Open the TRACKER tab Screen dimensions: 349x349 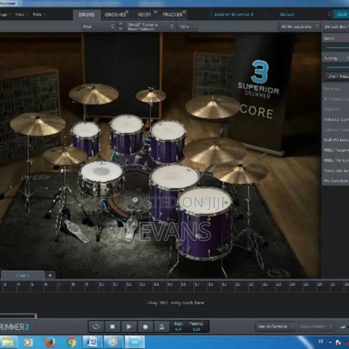pyautogui.click(x=173, y=15)
